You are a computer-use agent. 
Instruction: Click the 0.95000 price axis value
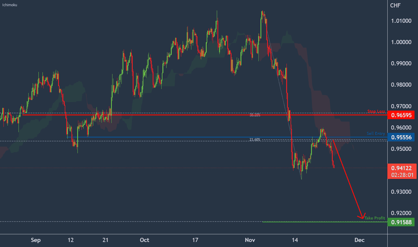tap(401, 149)
